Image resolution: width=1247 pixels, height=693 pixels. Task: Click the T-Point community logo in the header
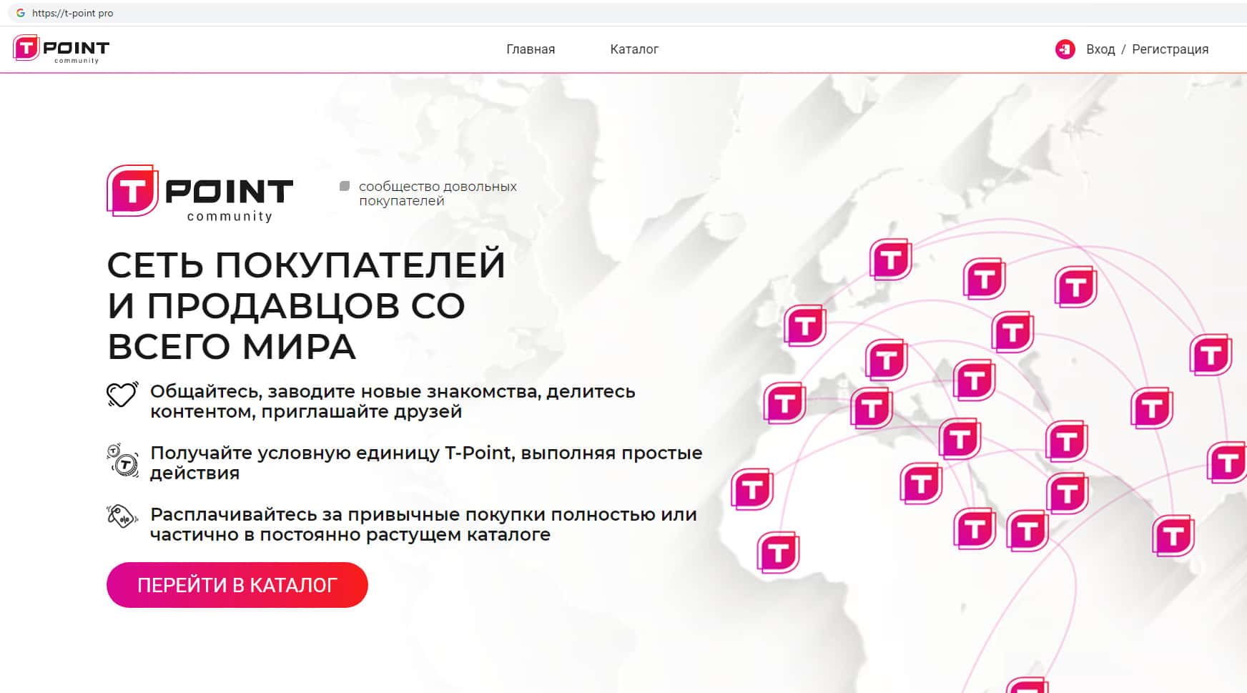[61, 49]
